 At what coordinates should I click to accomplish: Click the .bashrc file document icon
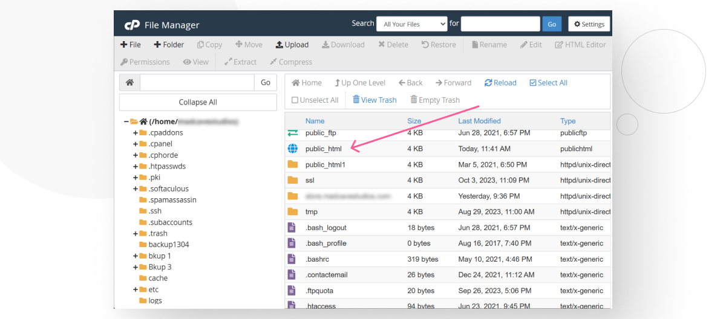tap(293, 259)
